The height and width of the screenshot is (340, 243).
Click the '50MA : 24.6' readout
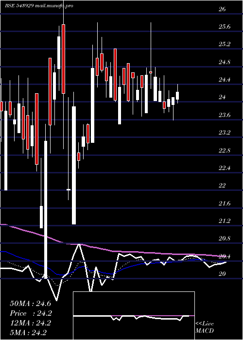click(x=30, y=304)
